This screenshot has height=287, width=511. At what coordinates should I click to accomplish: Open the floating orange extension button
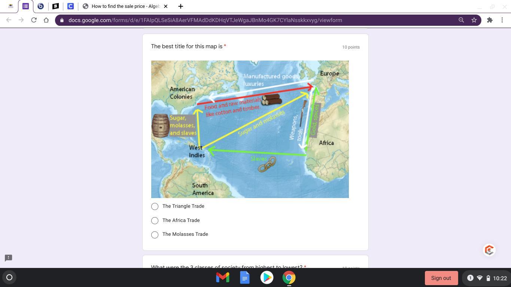pyautogui.click(x=489, y=250)
